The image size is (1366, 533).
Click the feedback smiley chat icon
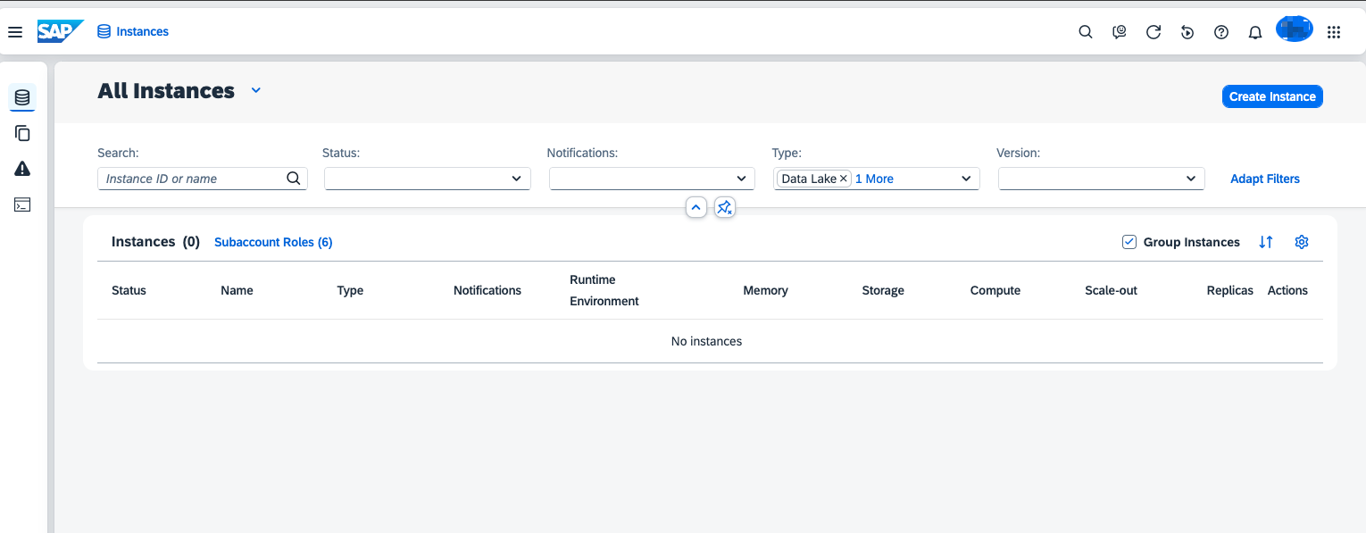click(1120, 32)
